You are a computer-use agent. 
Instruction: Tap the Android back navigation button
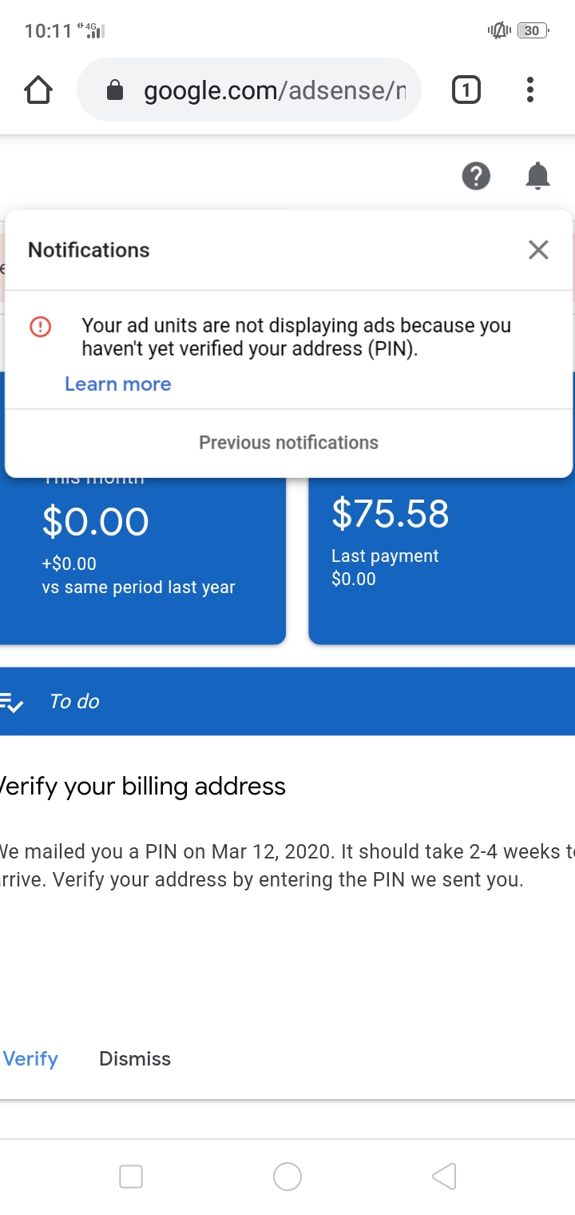(x=444, y=1176)
